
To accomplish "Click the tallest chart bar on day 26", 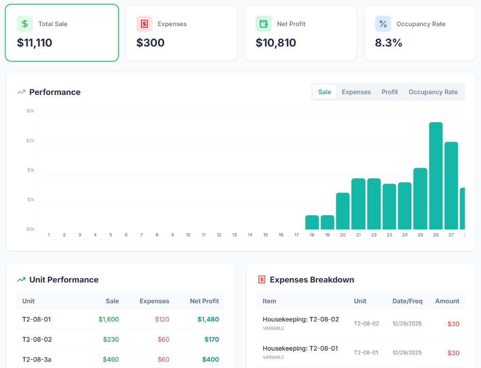I will click(x=435, y=174).
